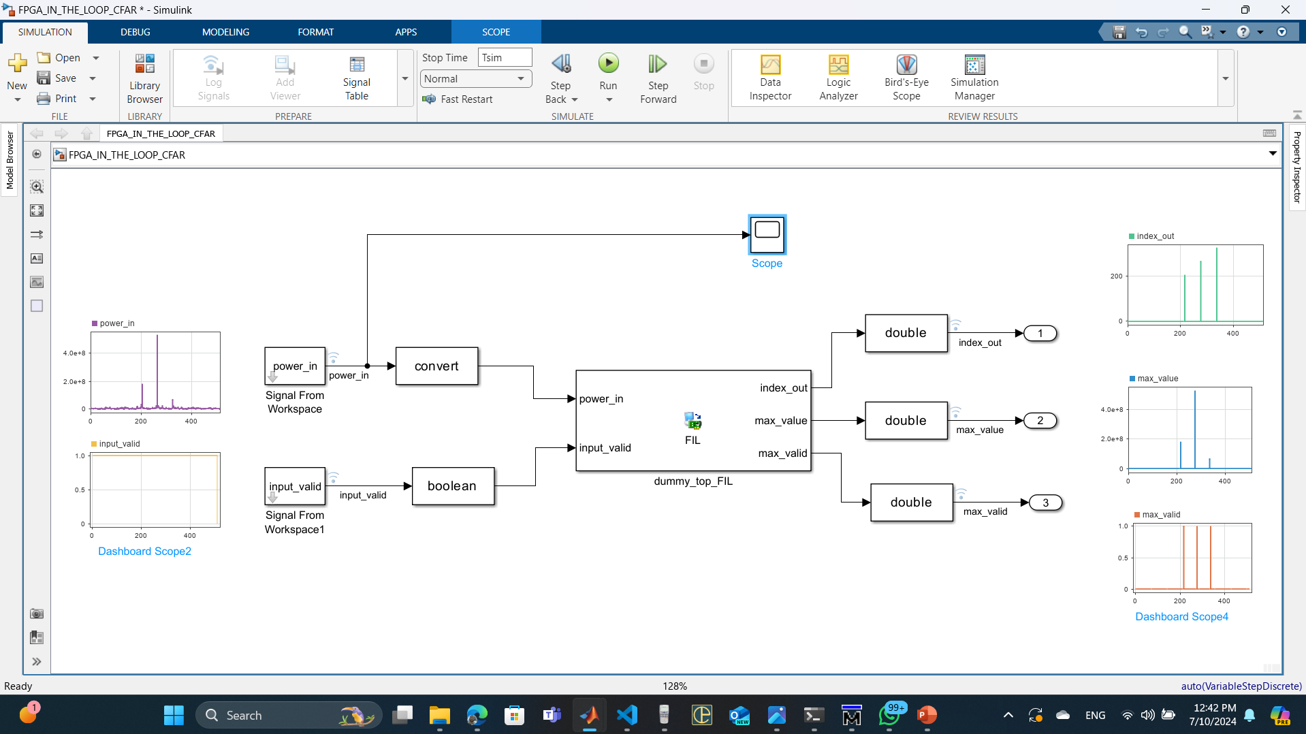Click the Open file button

[59, 58]
